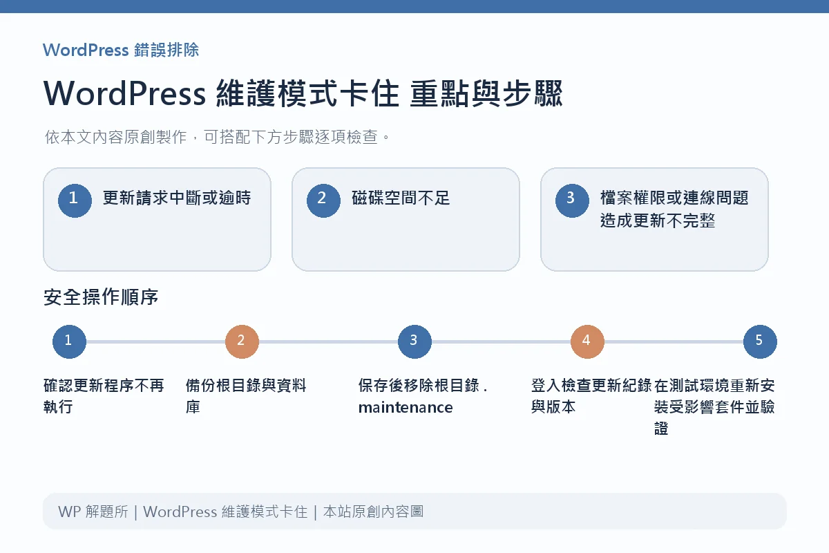829x553 pixels.
Task: Click the title 'WordPress 維護模式卡住 重點與步驟'
Action: click(x=303, y=94)
